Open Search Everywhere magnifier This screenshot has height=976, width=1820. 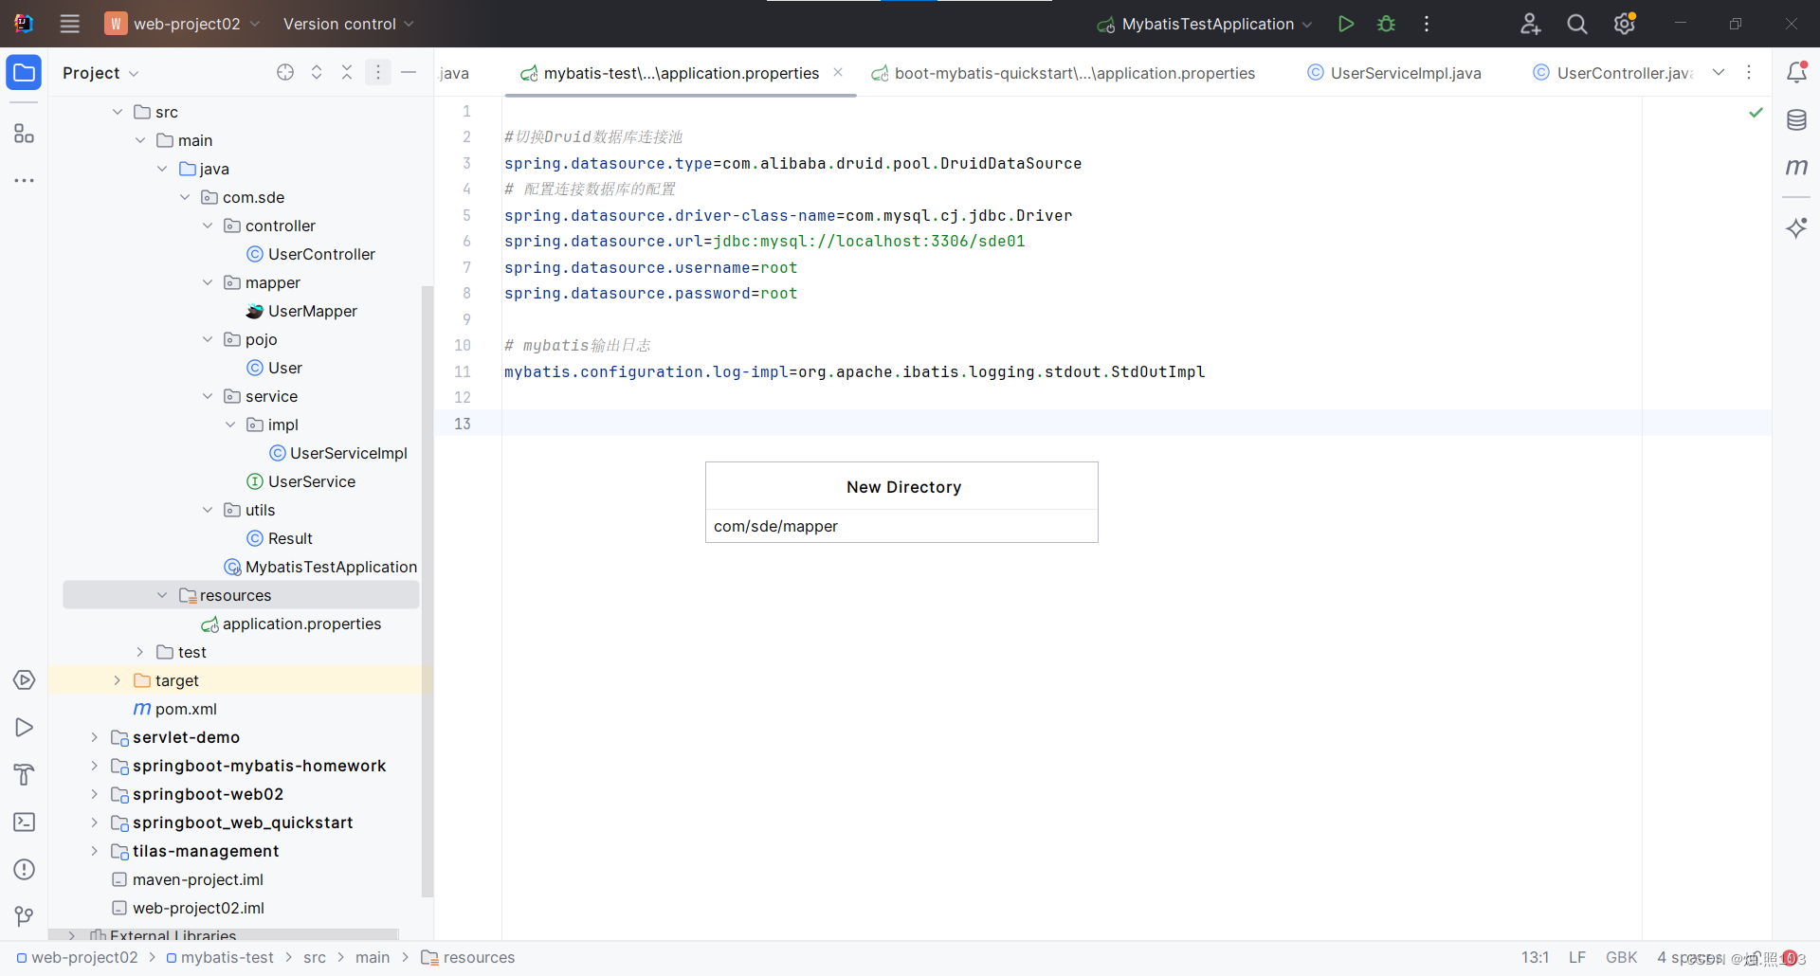(1577, 24)
